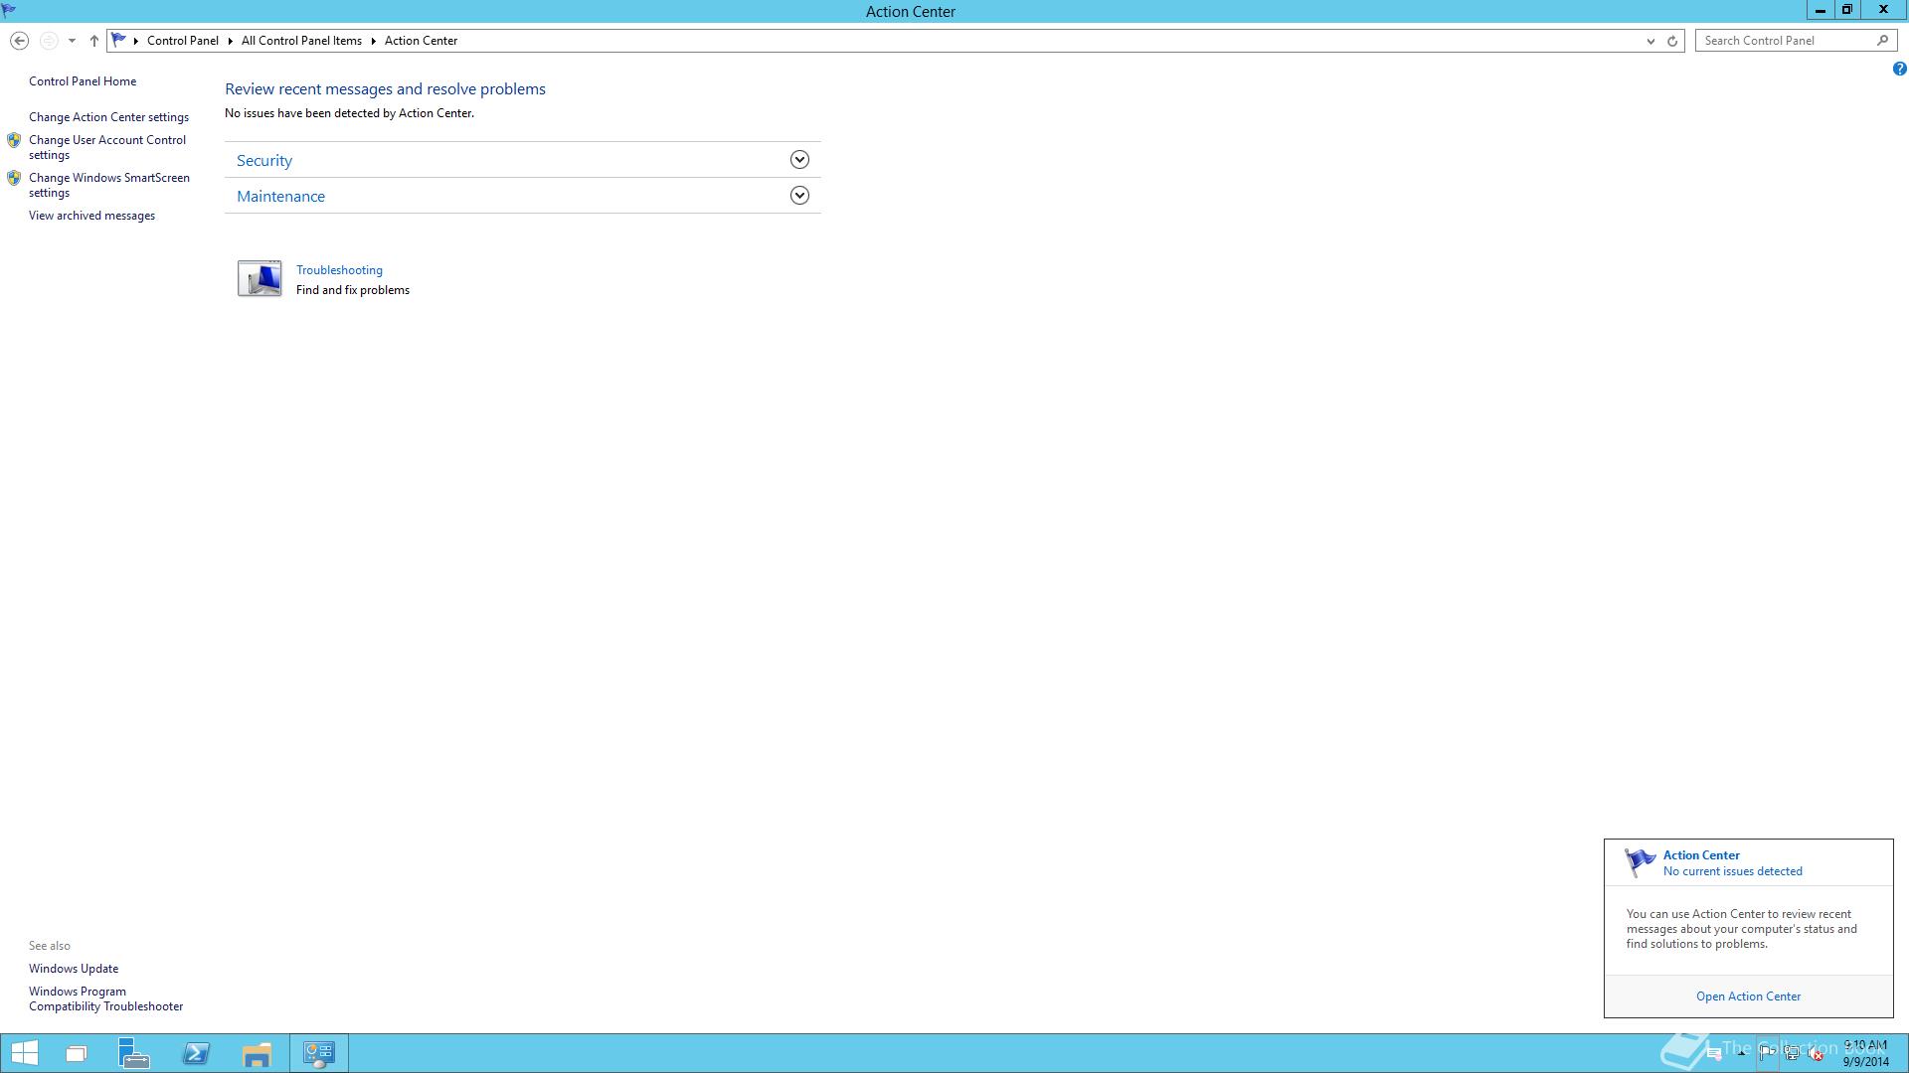This screenshot has height=1073, width=1909.
Task: Open Server Manager from taskbar
Action: pos(133,1053)
